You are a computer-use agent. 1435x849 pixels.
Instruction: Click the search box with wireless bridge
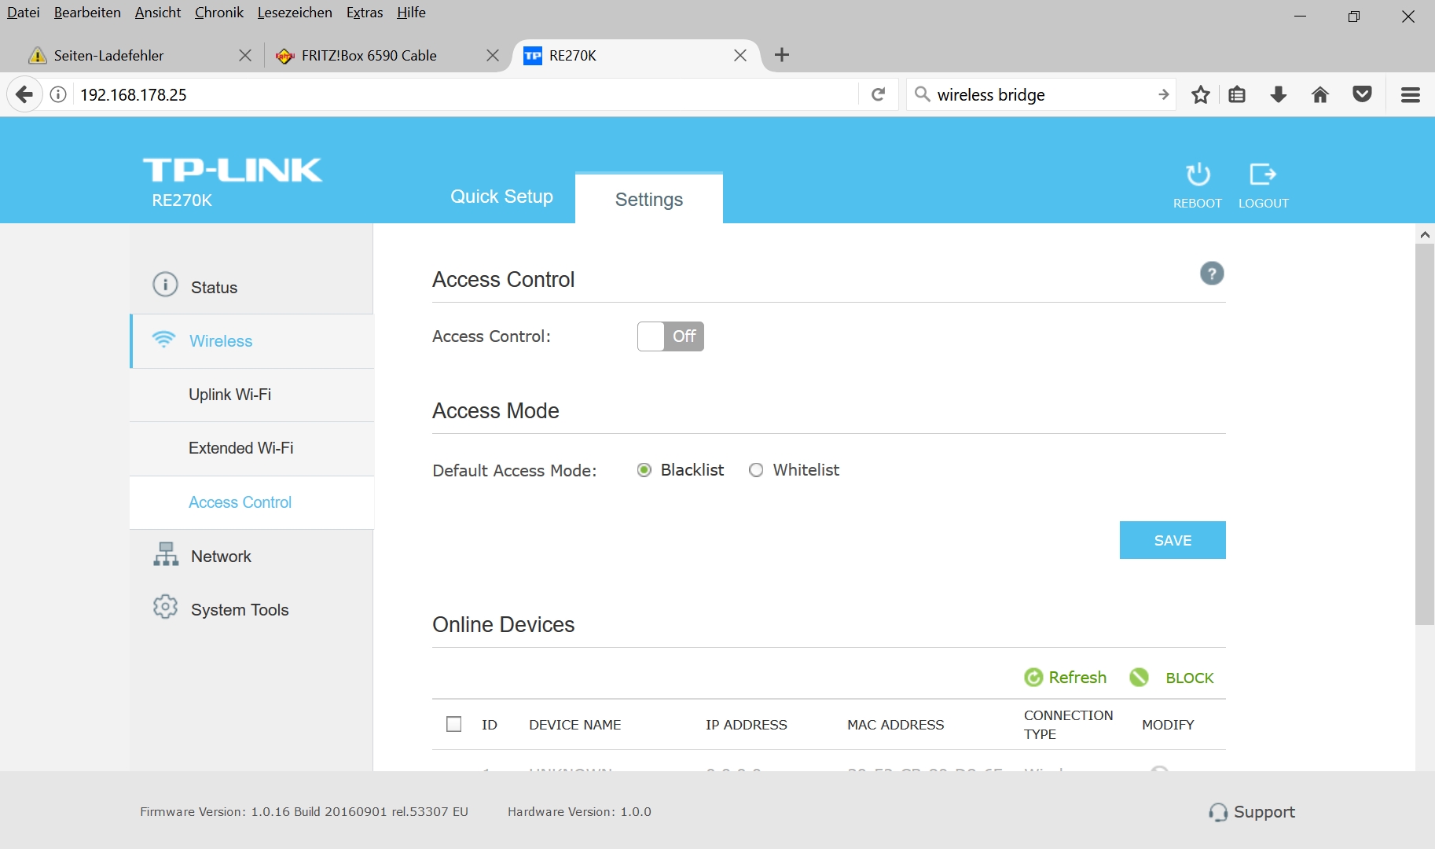coord(1041,95)
